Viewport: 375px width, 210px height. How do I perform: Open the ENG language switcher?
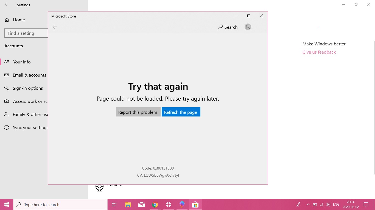coord(336,204)
